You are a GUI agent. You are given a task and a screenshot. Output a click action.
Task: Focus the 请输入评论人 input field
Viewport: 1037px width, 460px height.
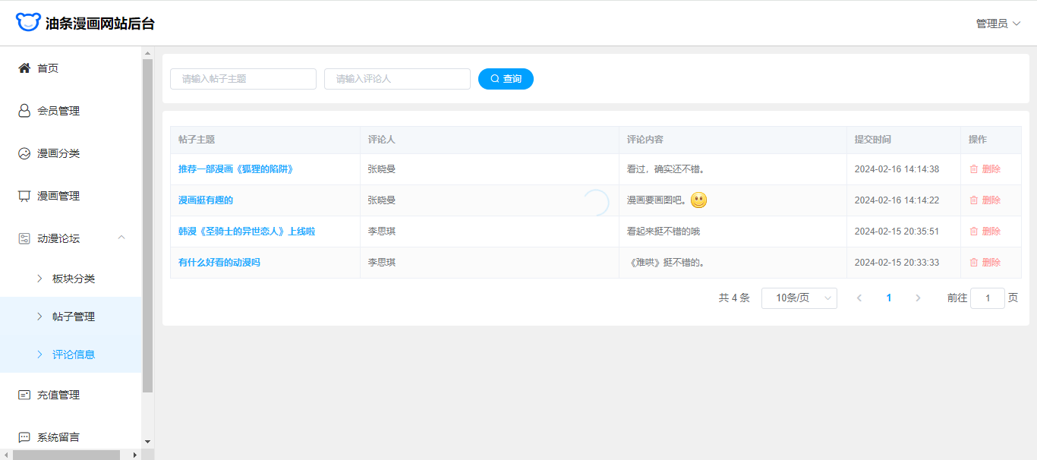(397, 79)
